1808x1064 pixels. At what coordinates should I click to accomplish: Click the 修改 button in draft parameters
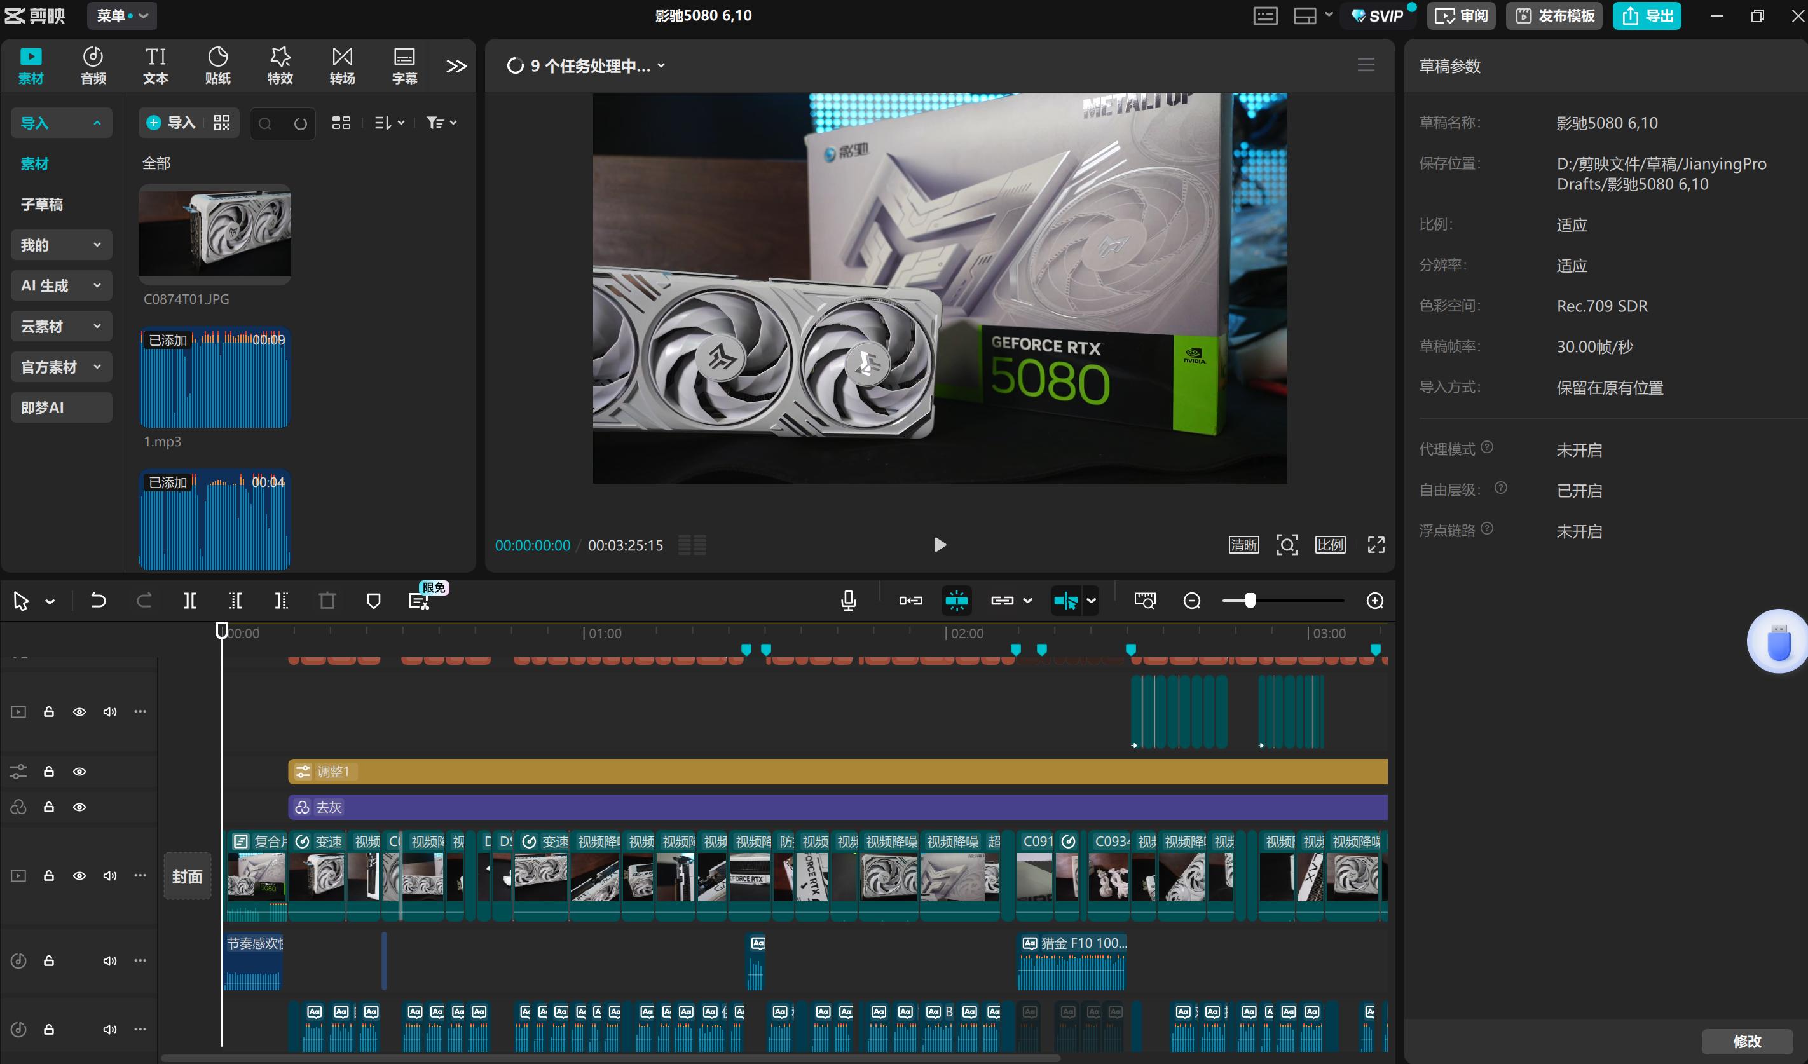pos(1746,1040)
